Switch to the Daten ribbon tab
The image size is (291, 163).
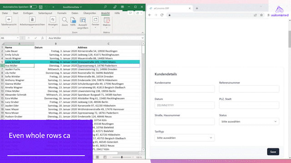[75, 13]
